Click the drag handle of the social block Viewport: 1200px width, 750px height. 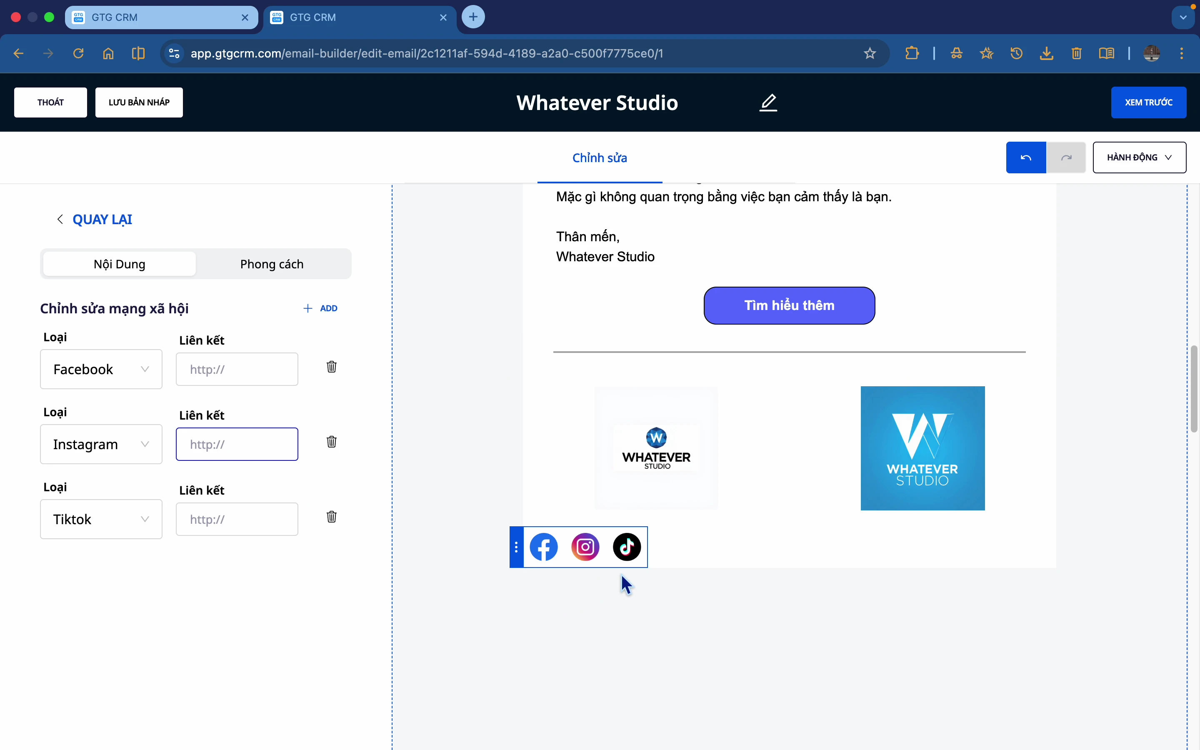pyautogui.click(x=516, y=547)
